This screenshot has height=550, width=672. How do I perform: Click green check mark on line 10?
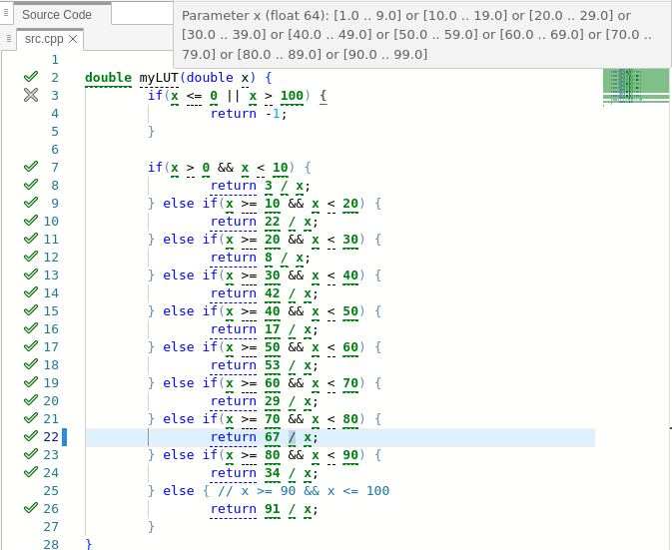click(31, 221)
